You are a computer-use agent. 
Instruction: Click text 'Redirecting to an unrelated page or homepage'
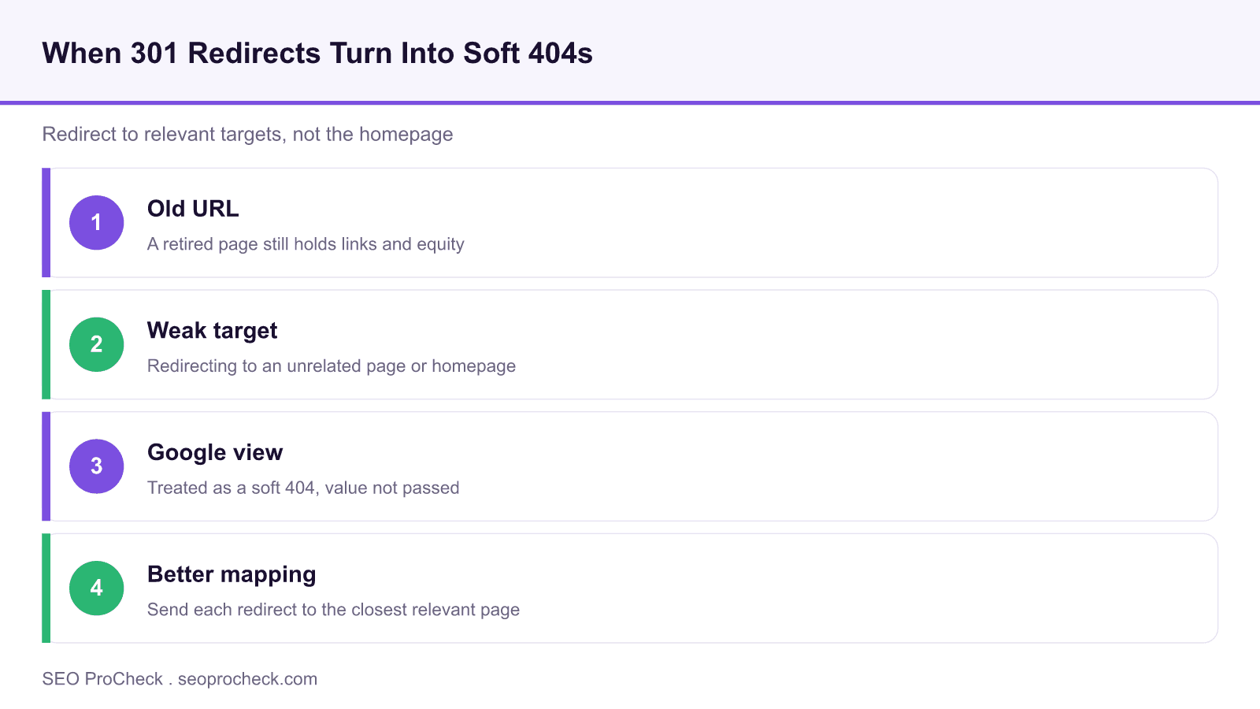click(x=332, y=366)
